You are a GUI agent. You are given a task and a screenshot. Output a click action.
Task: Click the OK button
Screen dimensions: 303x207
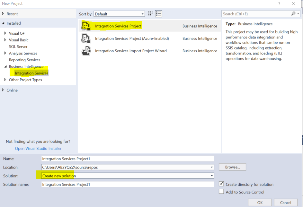point(260,203)
